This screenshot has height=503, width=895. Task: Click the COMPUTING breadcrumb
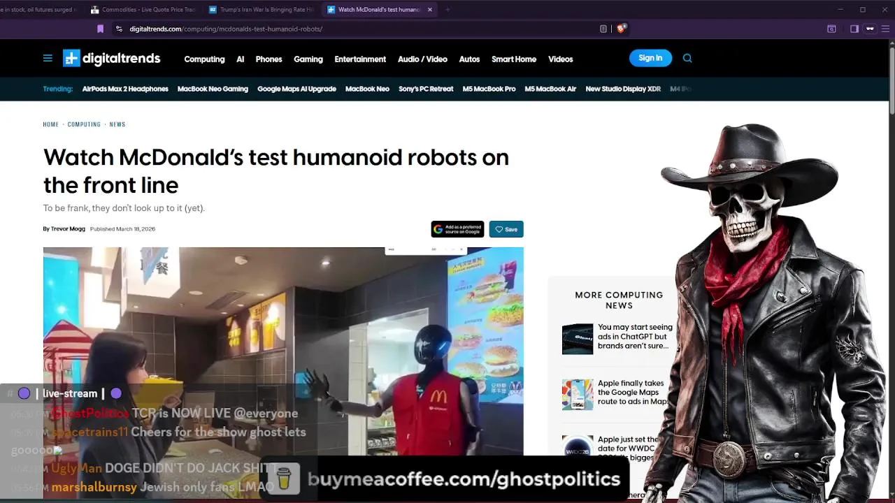(84, 124)
